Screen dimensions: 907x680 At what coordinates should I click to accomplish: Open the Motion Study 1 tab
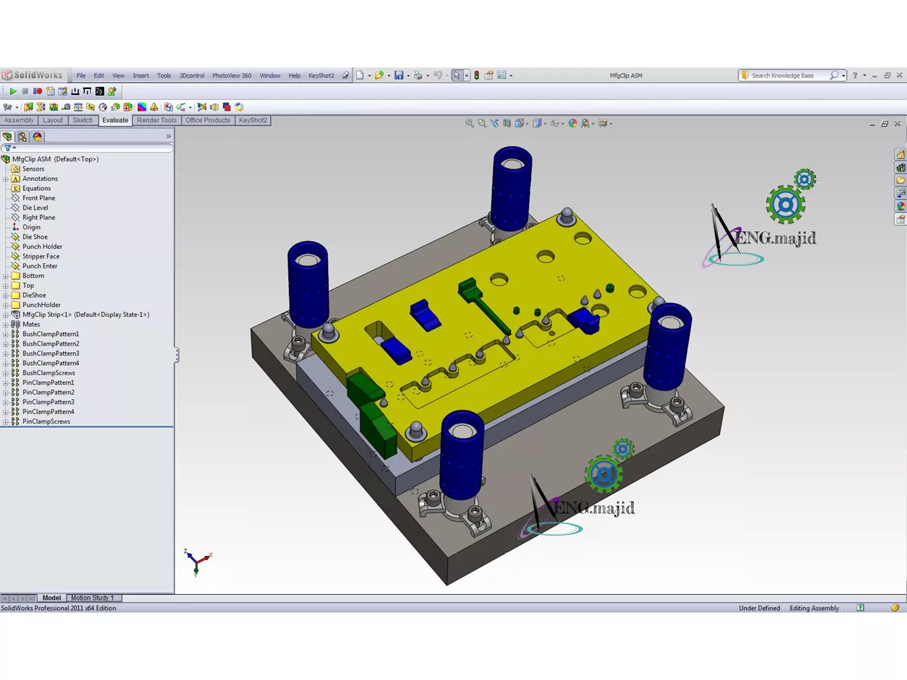(x=92, y=598)
